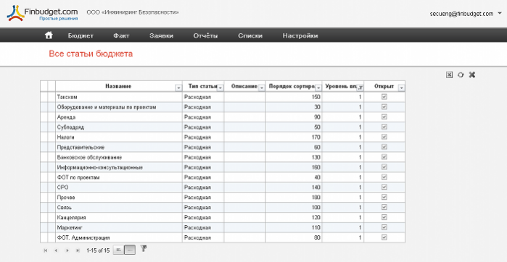Click the 1-15 of 15 pager text
The width and height of the screenshot is (507, 262).
pyautogui.click(x=98, y=250)
